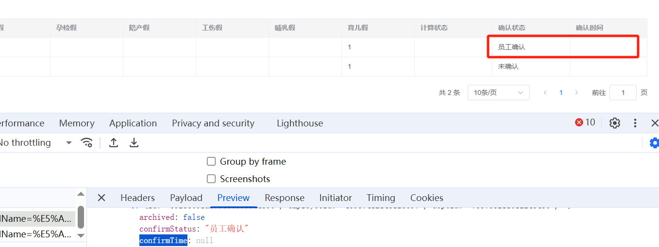
Task: Open the 10条/页 page size dropdown
Action: [498, 93]
